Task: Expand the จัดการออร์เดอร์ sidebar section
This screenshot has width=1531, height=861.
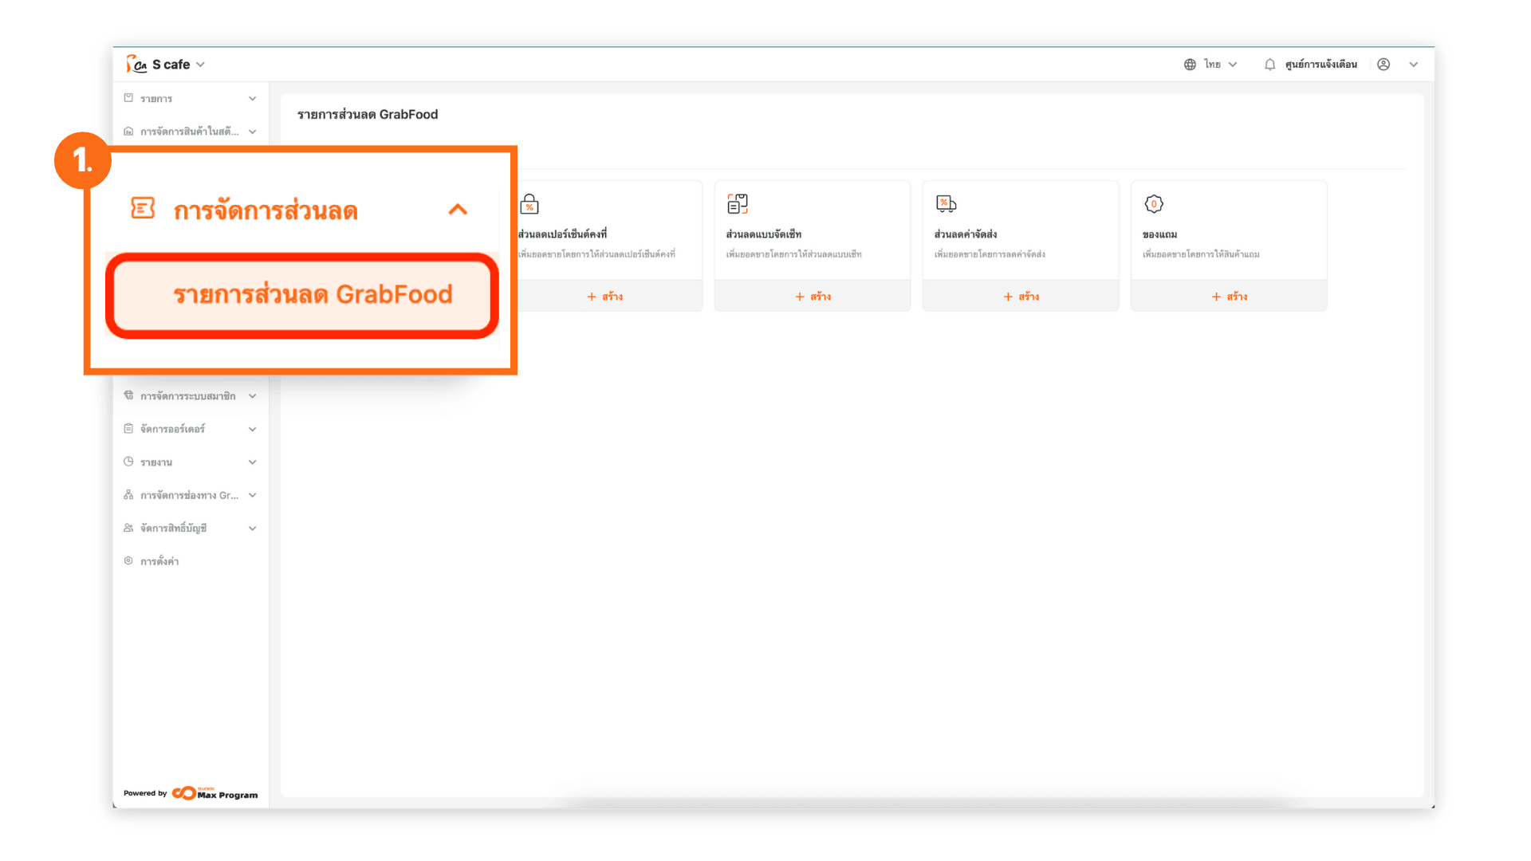Action: tap(252, 429)
